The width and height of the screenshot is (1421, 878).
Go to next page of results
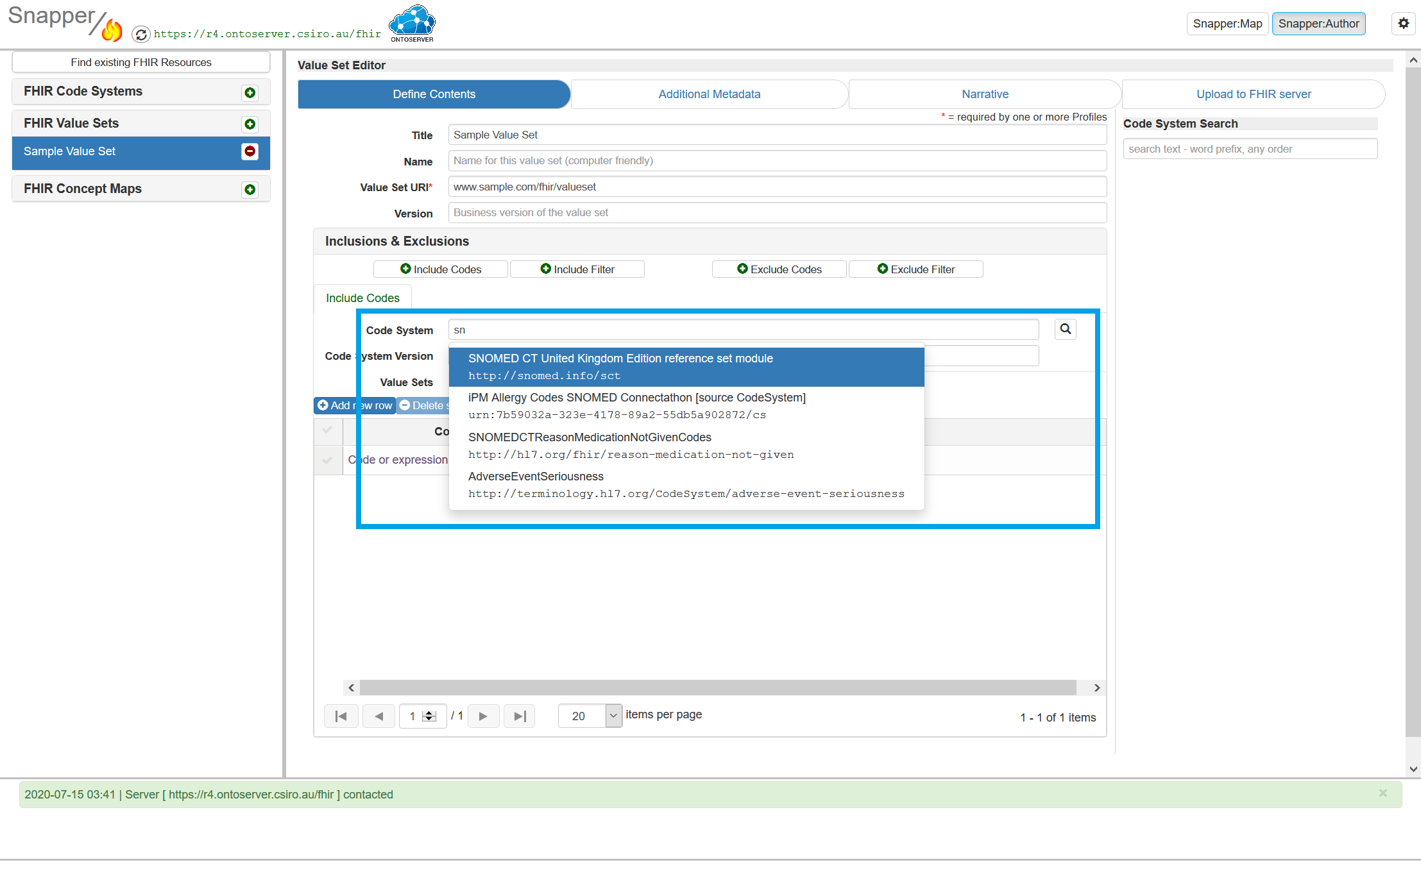[483, 716]
